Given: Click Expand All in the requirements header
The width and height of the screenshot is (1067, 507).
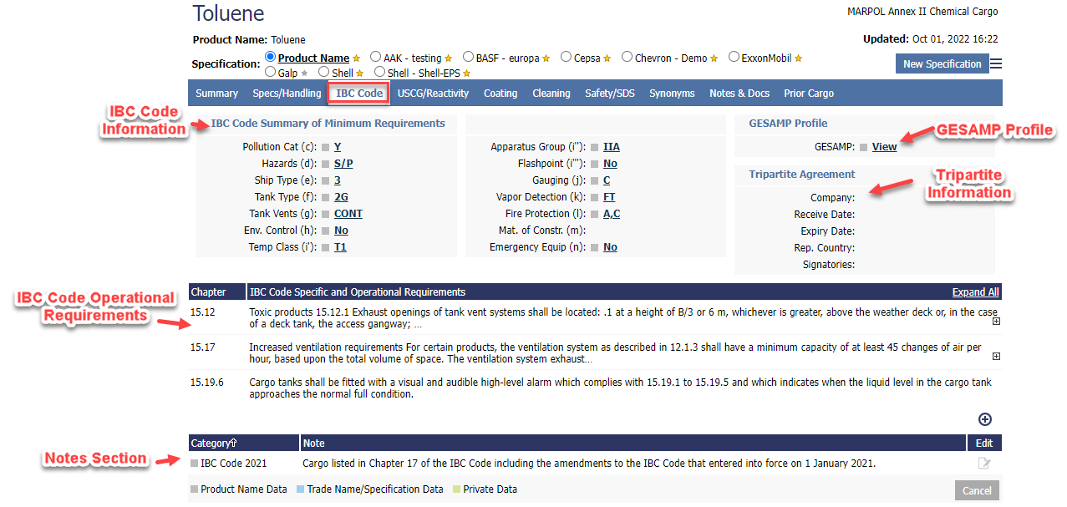Looking at the screenshot, I should point(975,292).
